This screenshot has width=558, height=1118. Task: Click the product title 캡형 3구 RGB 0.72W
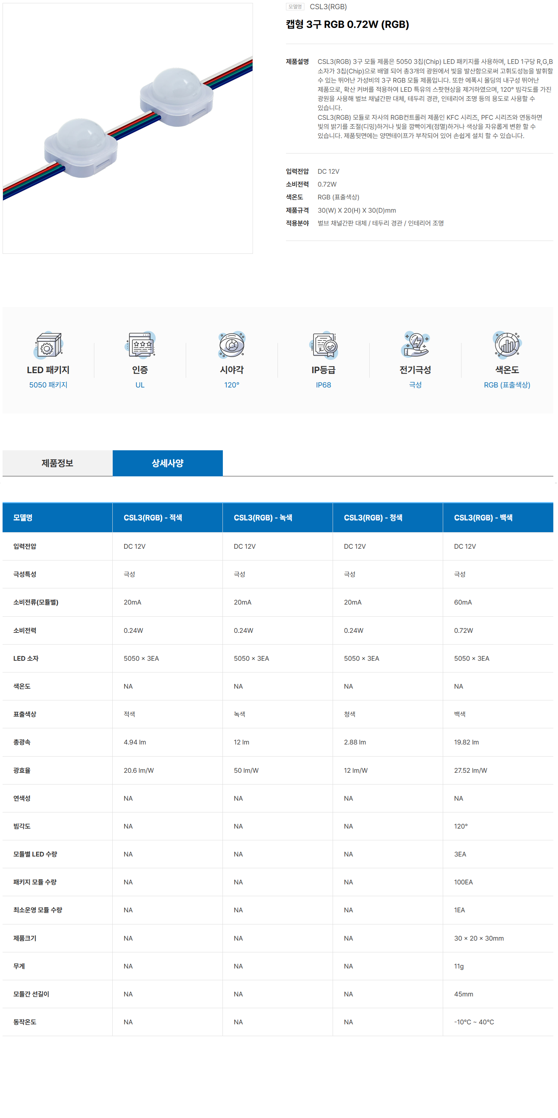[x=347, y=24]
